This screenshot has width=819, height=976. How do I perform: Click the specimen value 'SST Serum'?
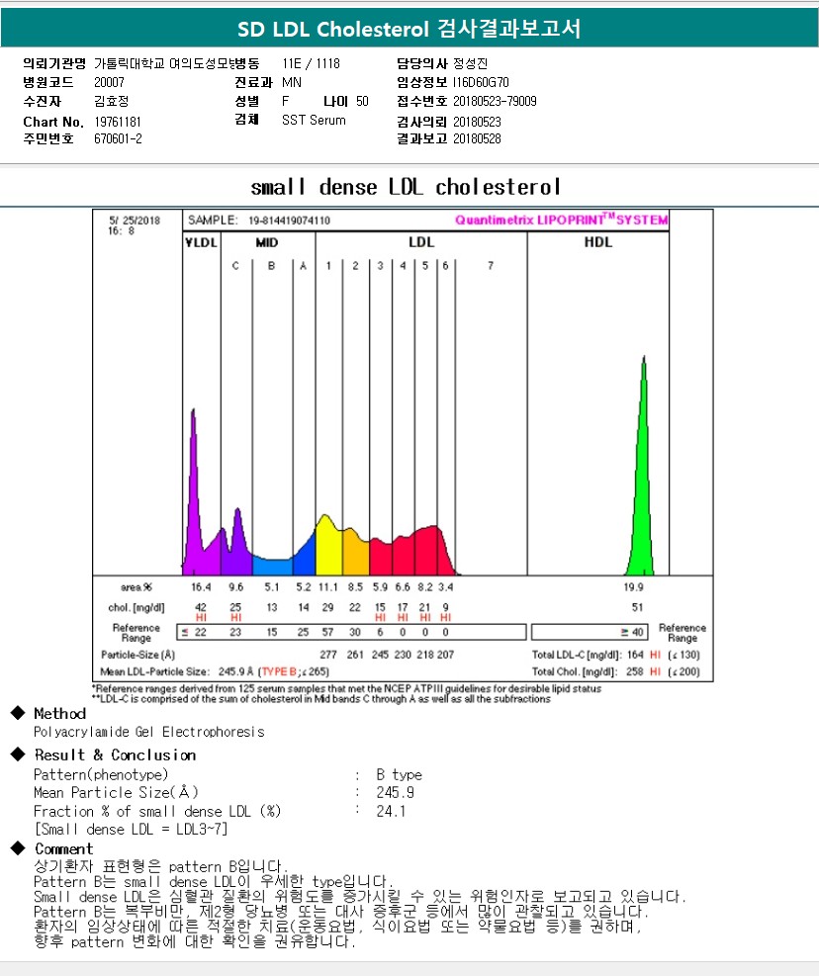[314, 120]
